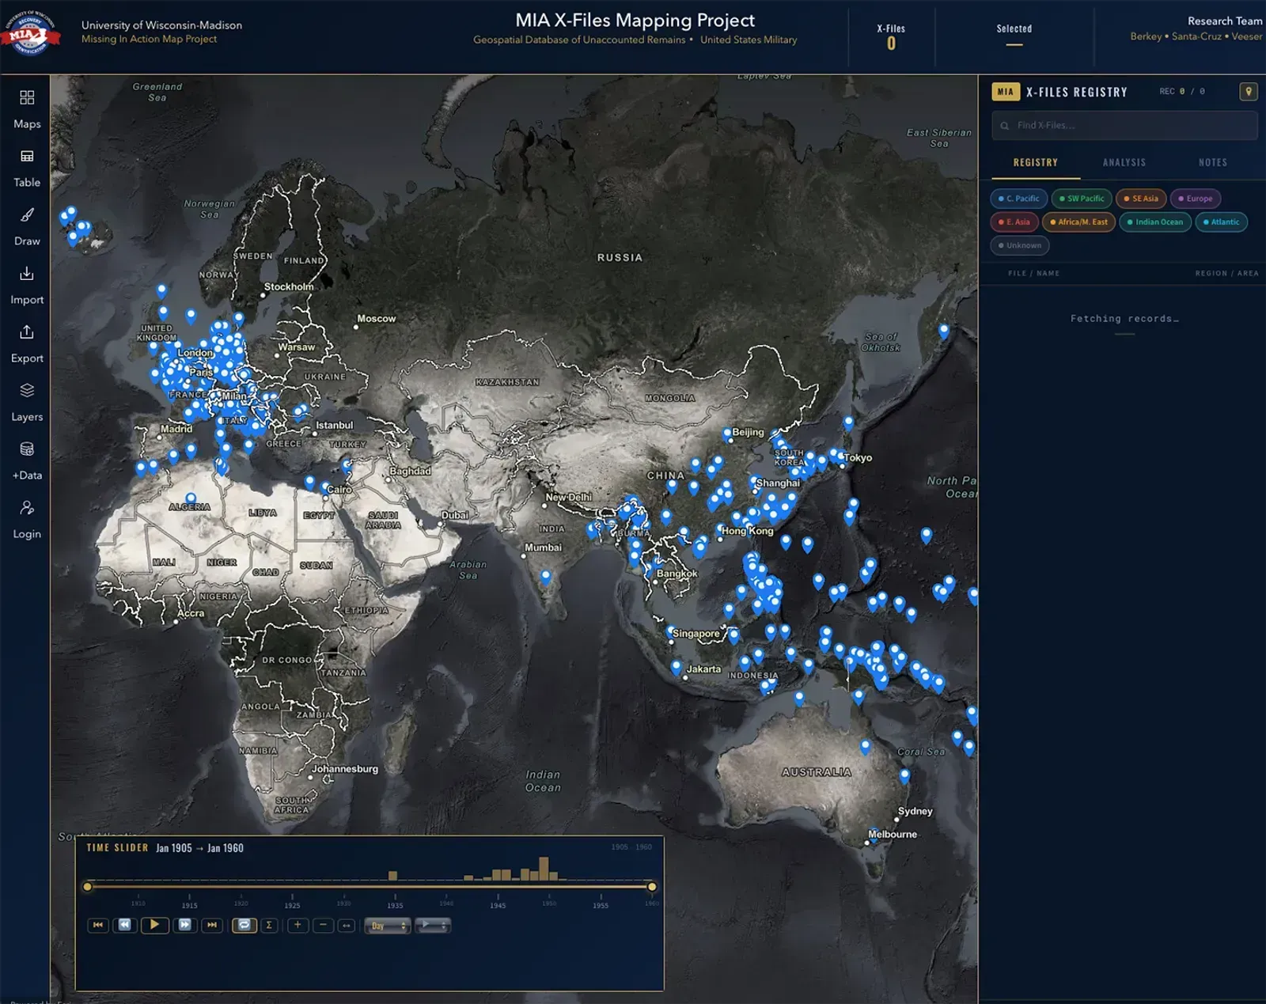Open the playback speed dropdown
The height and width of the screenshot is (1004, 1266).
click(x=433, y=925)
